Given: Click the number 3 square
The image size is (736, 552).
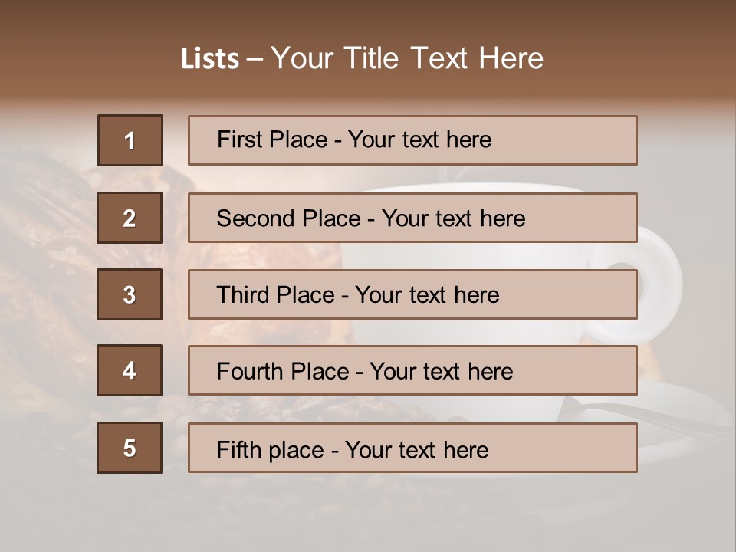Looking at the screenshot, I should 130,294.
